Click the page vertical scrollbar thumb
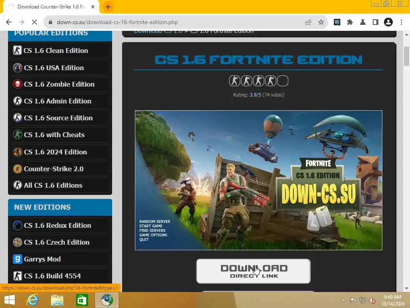The width and height of the screenshot is (410, 308). pos(406,56)
